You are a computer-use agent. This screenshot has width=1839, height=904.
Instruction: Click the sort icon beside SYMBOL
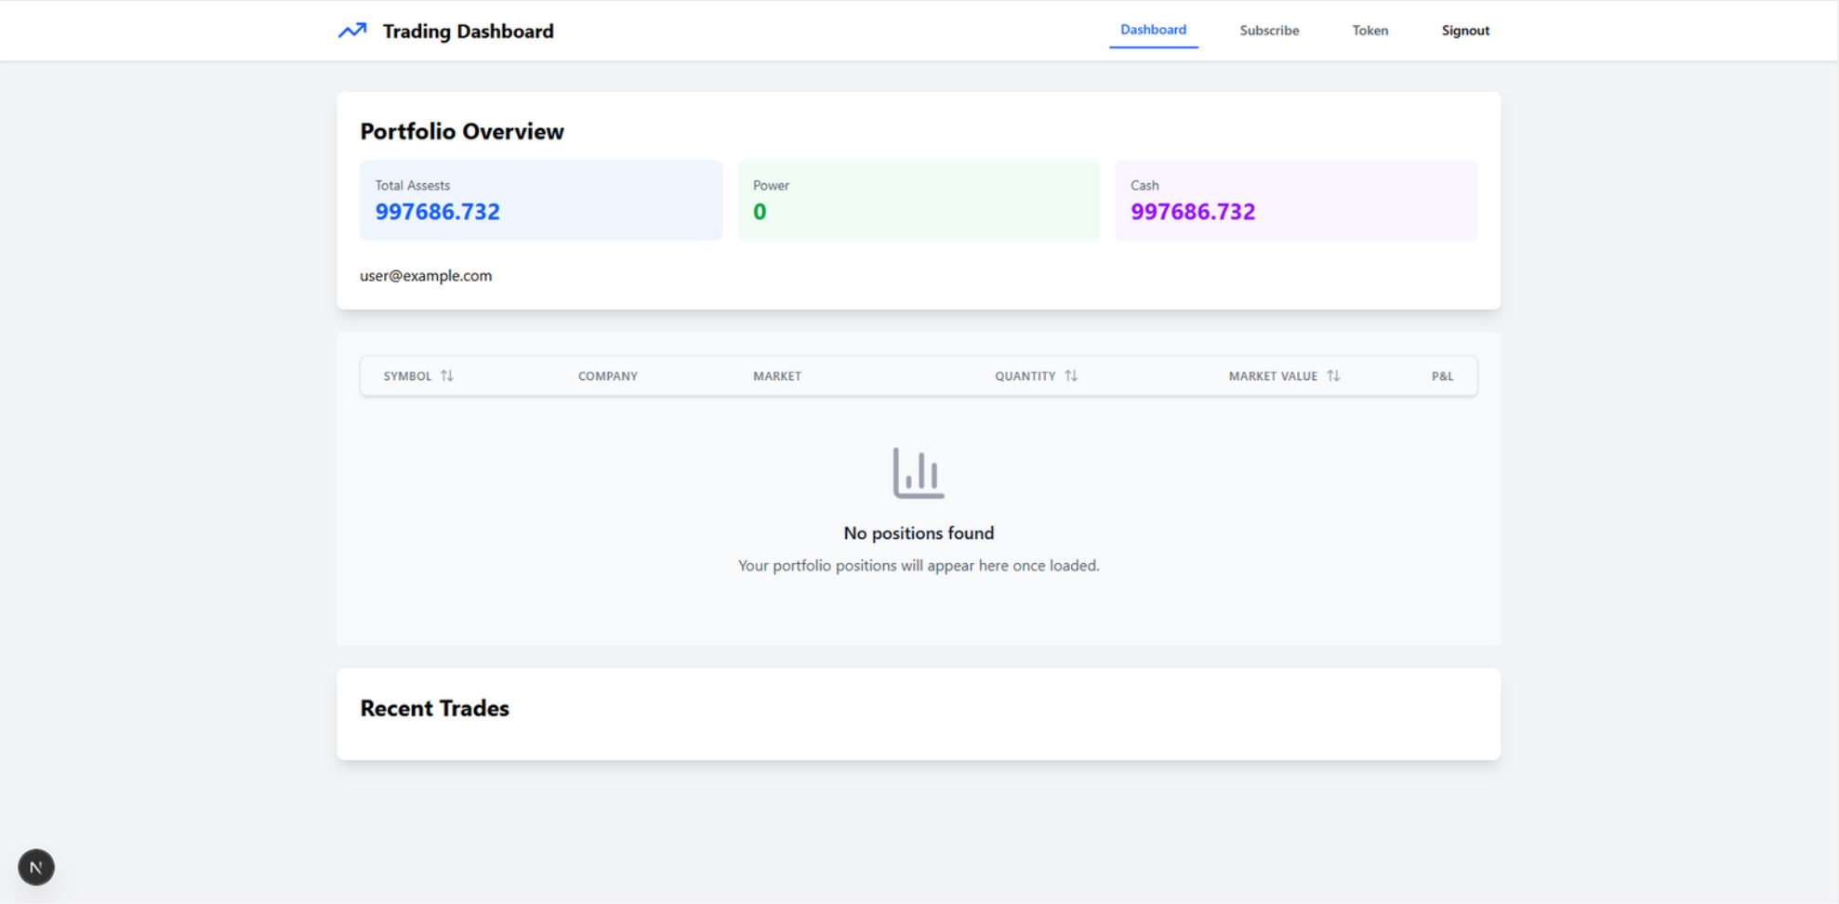pyautogui.click(x=448, y=375)
